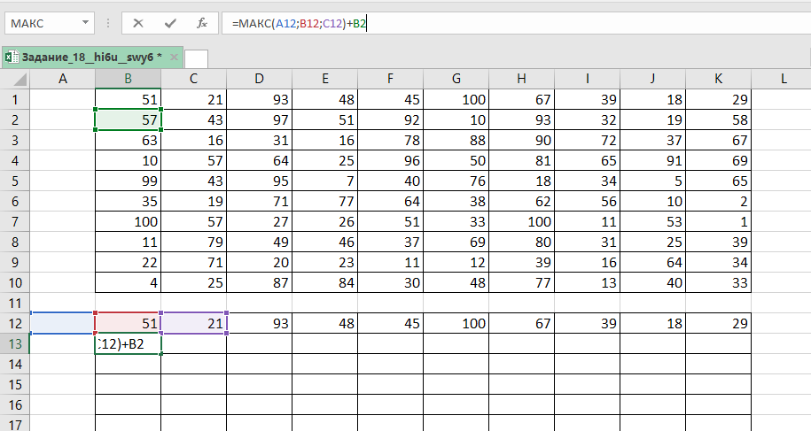Select column header D

pos(259,80)
